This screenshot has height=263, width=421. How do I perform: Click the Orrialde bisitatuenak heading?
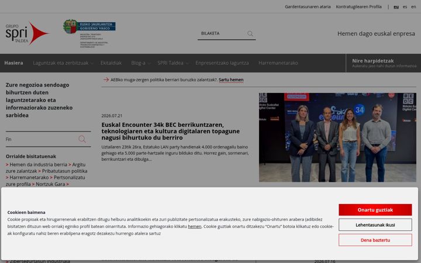coord(31,156)
